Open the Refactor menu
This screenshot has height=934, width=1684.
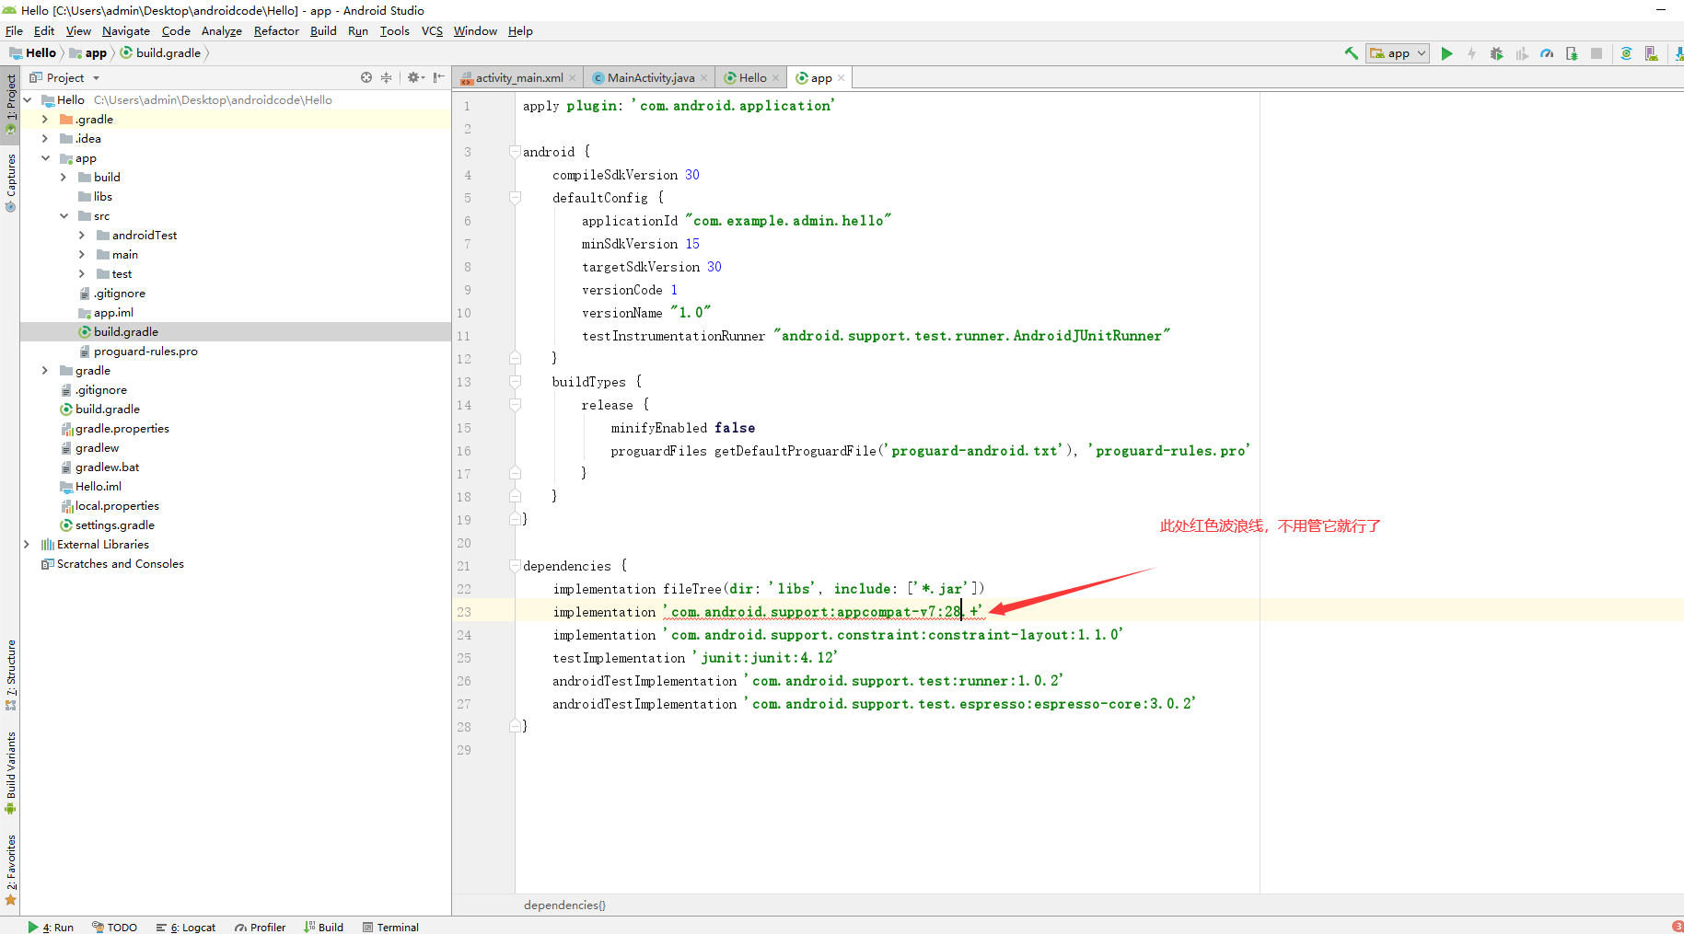276,30
